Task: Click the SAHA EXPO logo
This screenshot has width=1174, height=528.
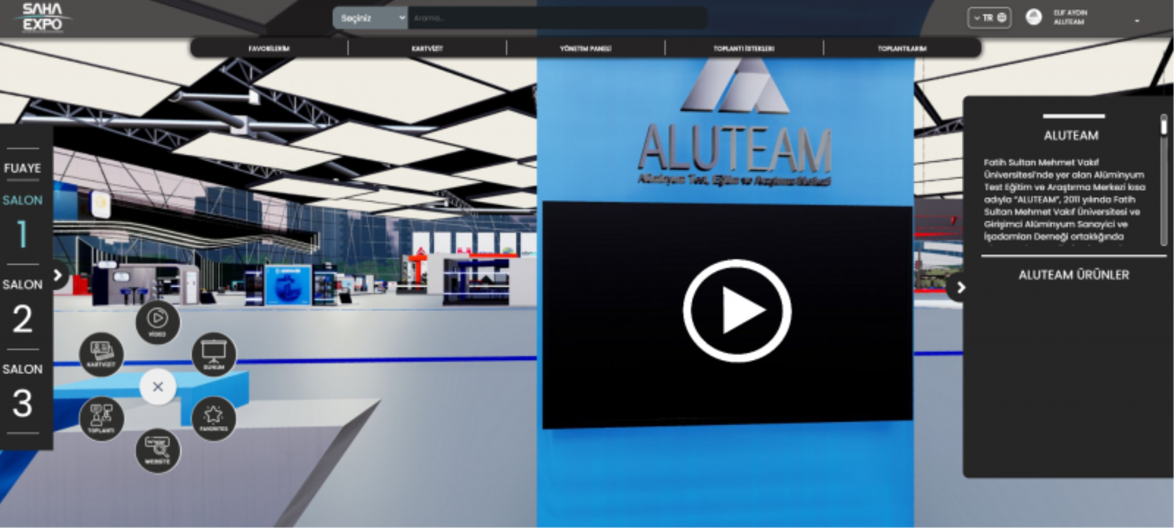Action: (x=42, y=18)
